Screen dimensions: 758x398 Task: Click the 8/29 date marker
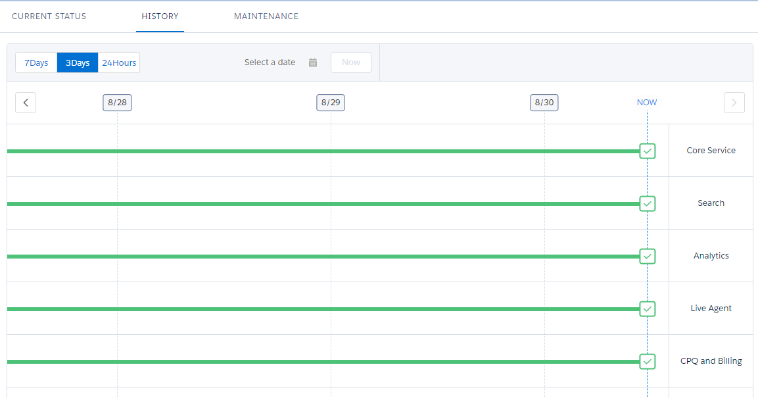pos(331,103)
